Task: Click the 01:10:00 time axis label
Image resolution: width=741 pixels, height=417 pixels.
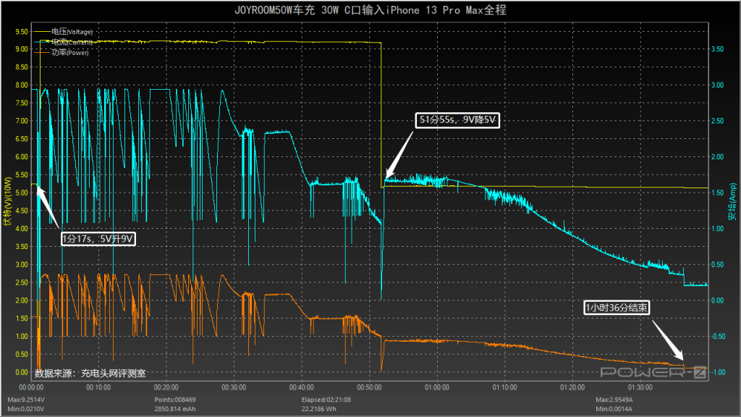Action: 504,387
